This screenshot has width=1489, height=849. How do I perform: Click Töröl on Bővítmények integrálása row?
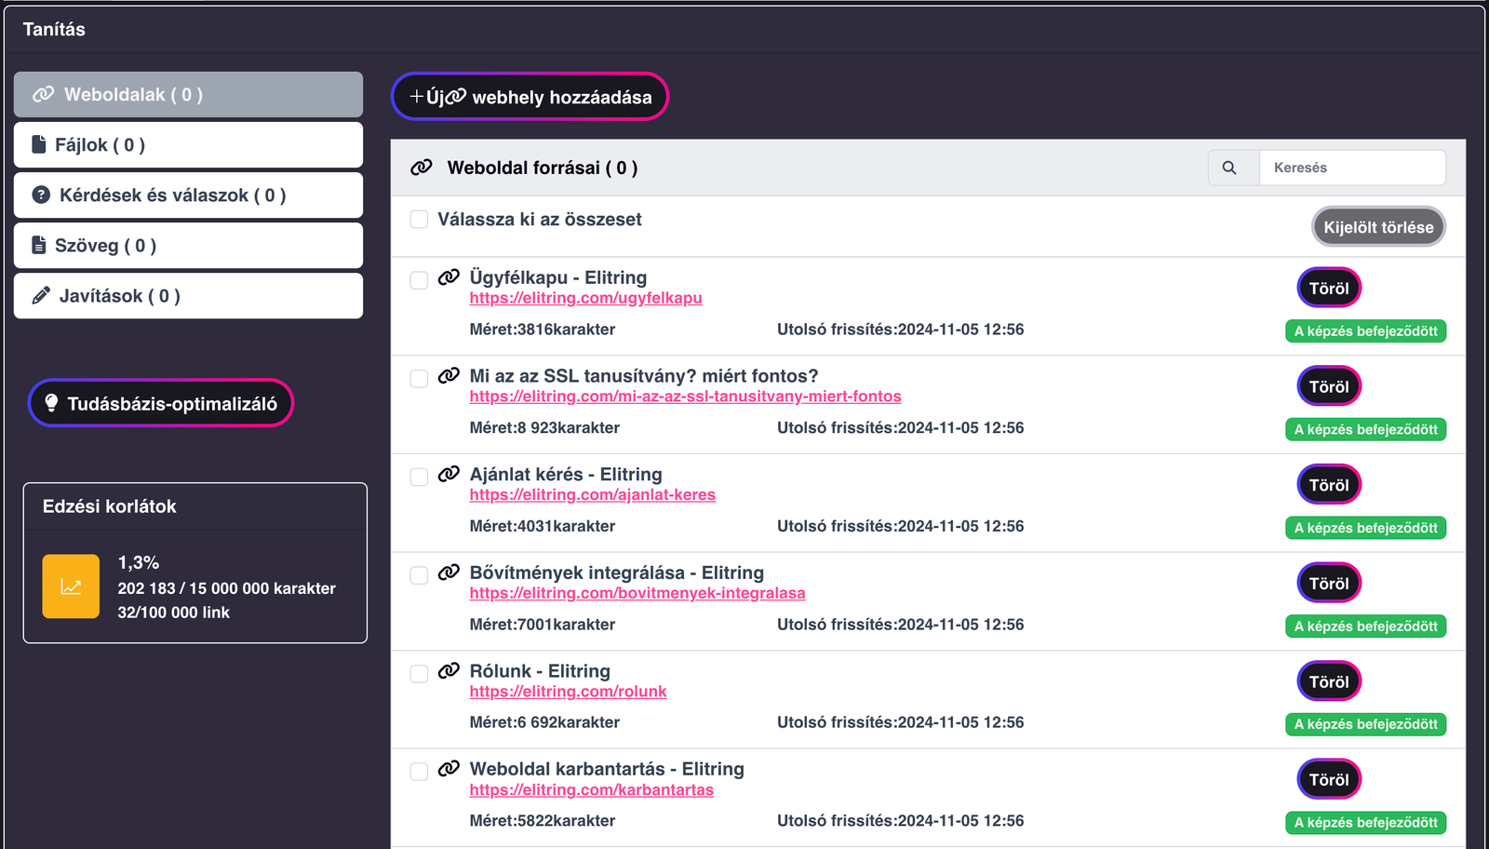coord(1329,584)
